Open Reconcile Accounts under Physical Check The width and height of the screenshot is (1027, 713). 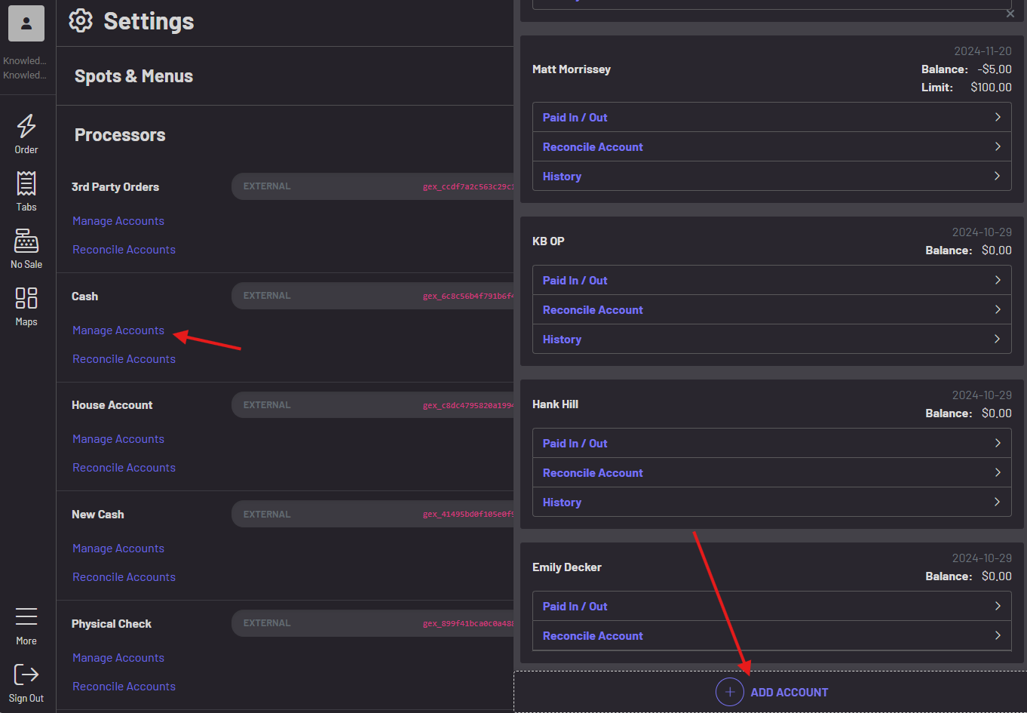[124, 687]
